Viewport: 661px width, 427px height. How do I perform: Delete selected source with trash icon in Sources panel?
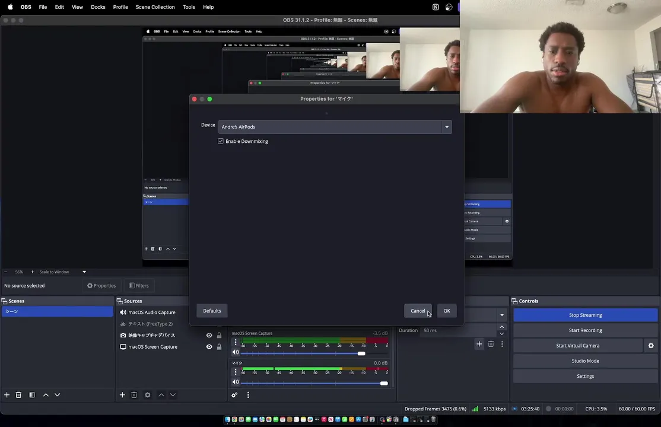[134, 395]
